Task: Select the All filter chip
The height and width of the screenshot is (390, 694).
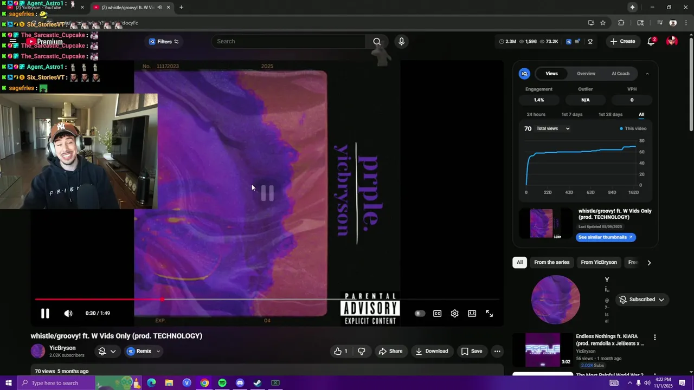Action: (519, 262)
